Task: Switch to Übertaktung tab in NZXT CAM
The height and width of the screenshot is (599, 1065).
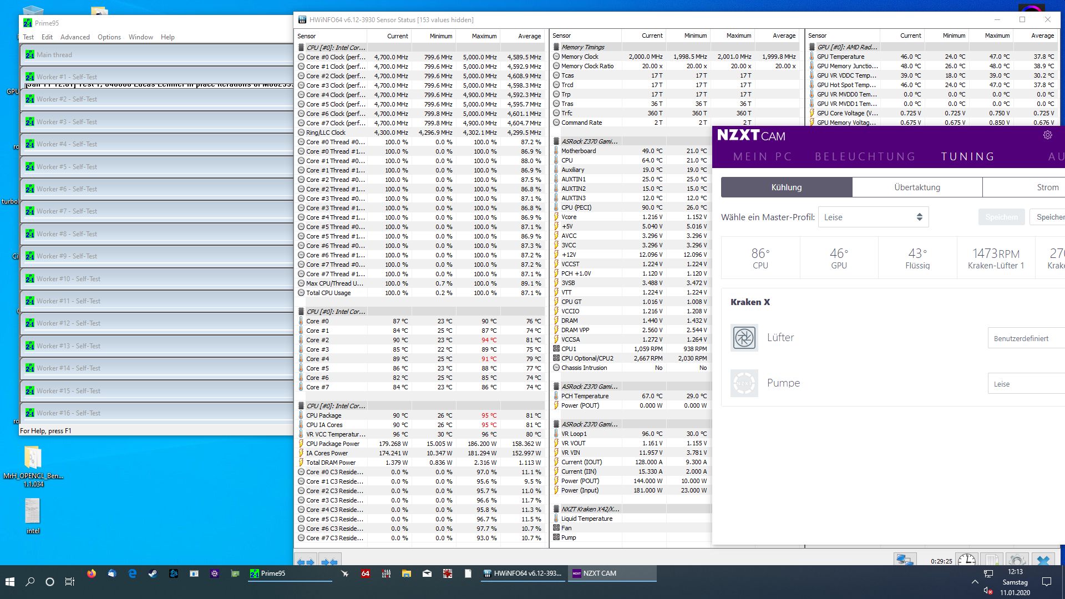Action: [x=917, y=187]
